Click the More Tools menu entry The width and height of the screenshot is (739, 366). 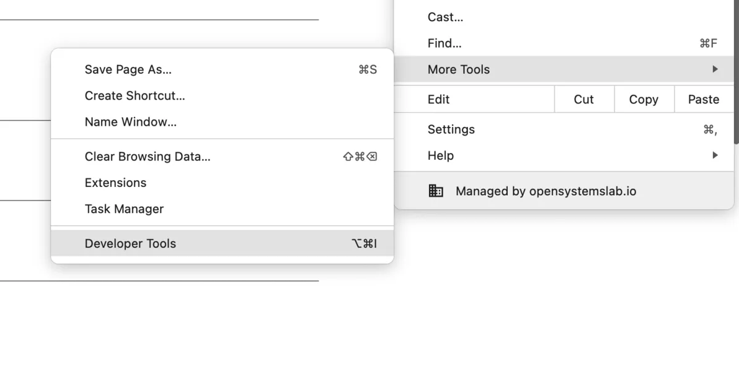564,69
